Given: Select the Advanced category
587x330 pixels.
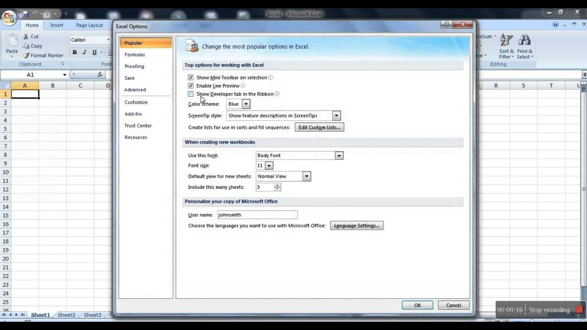Looking at the screenshot, I should pos(146,90).
